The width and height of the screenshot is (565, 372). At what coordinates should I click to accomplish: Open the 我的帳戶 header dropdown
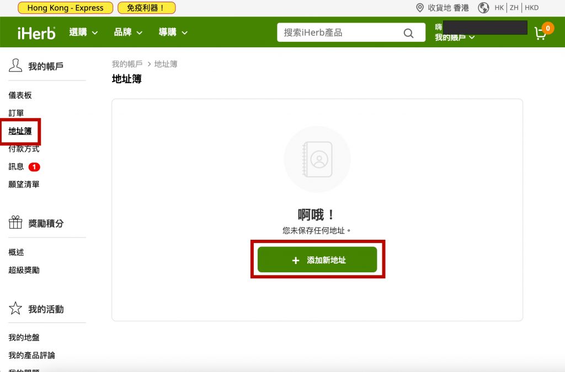tap(455, 37)
